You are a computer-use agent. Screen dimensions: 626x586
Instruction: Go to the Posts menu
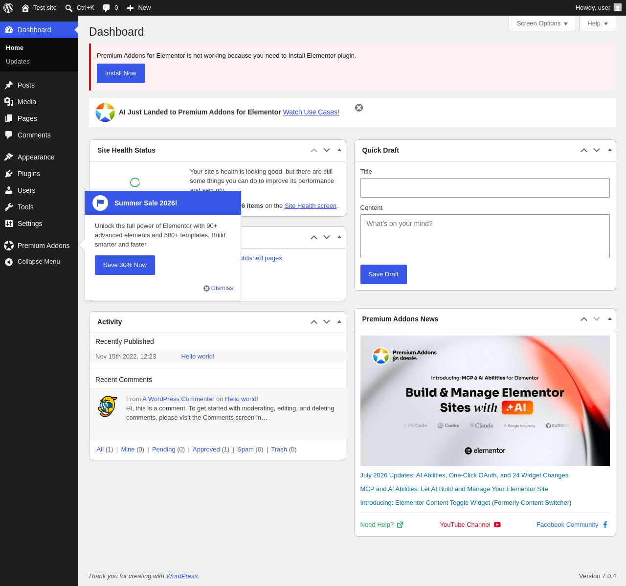39,85
